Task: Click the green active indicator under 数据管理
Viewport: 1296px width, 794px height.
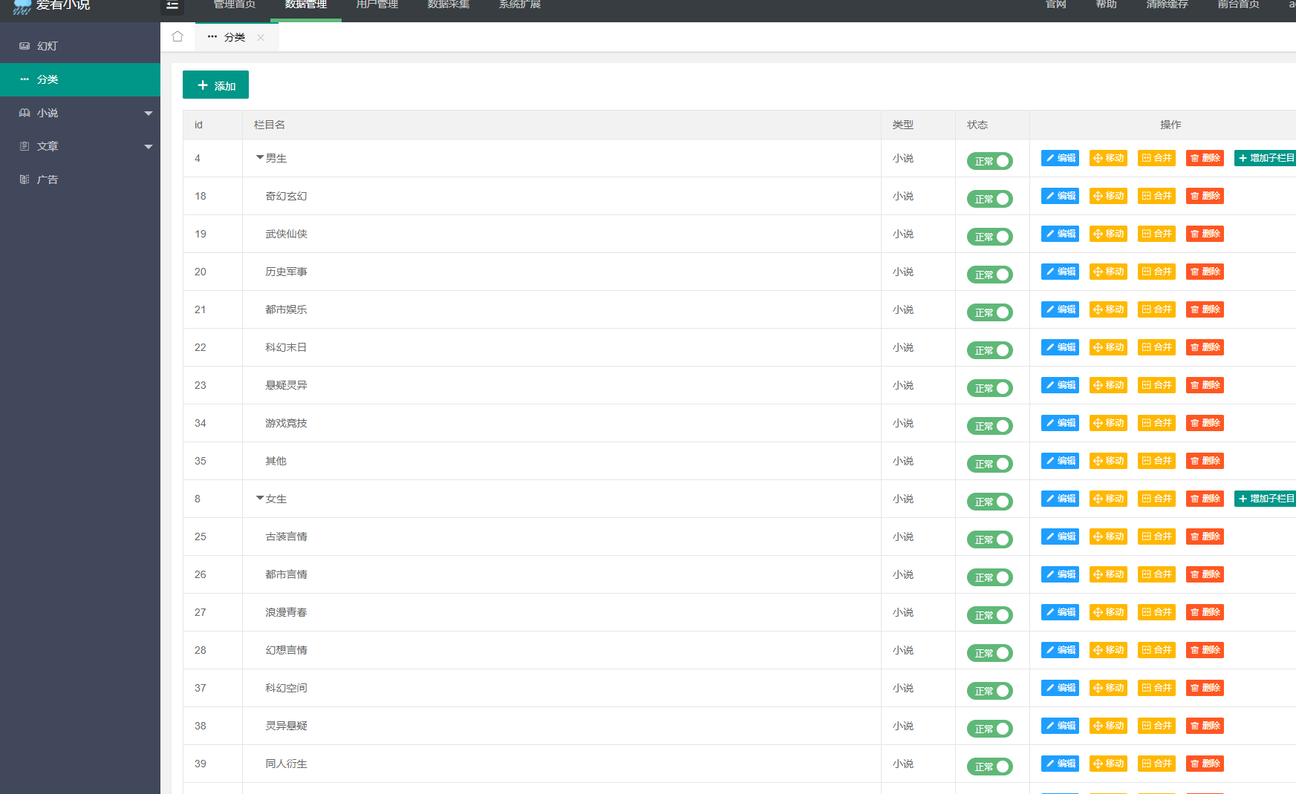Action: point(306,19)
